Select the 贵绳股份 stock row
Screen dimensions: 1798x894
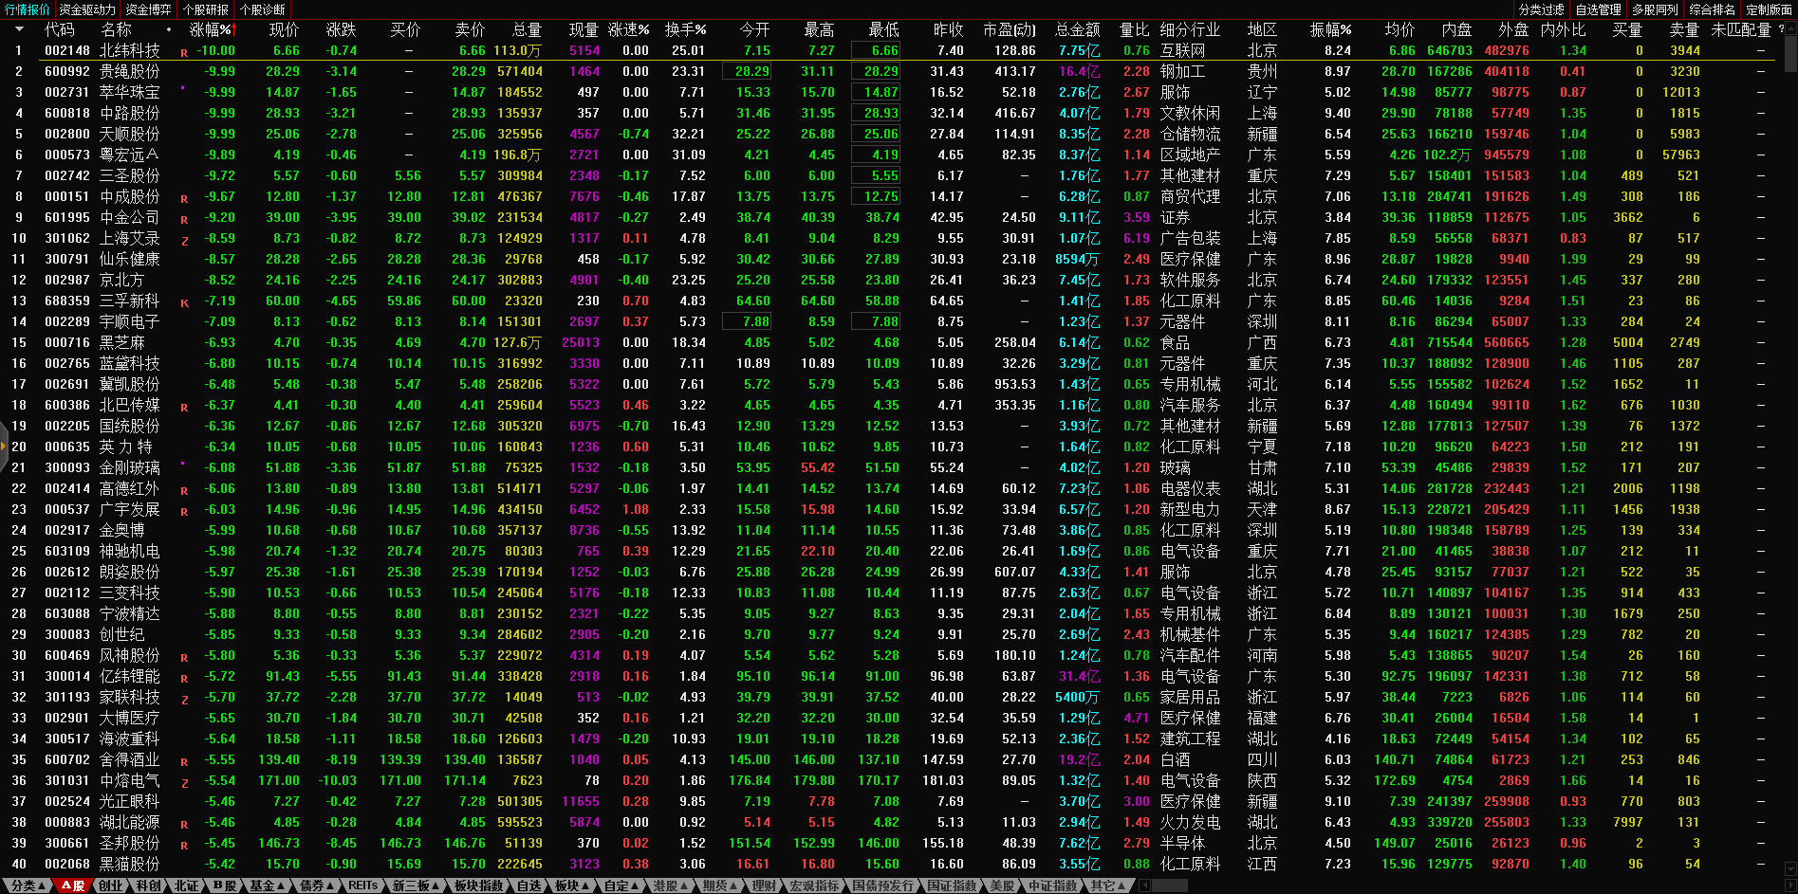click(130, 71)
